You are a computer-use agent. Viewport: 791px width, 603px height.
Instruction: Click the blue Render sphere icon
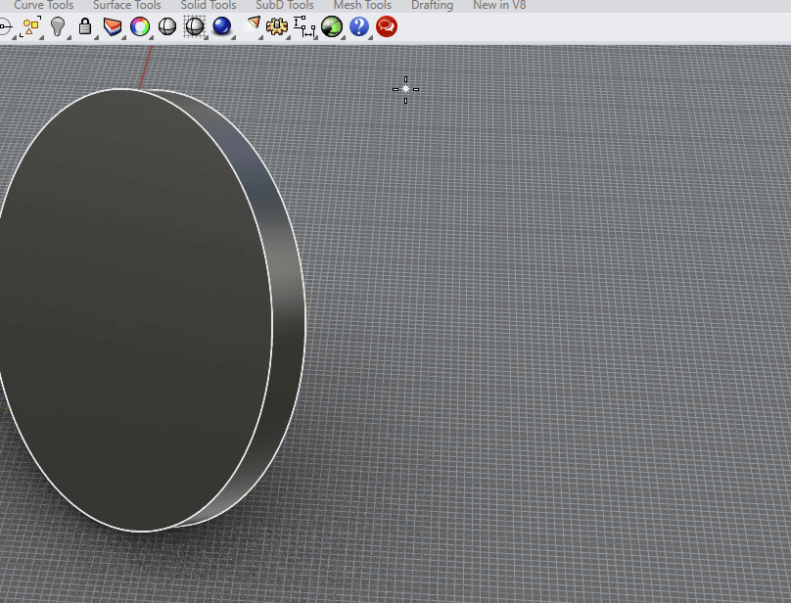pos(222,26)
